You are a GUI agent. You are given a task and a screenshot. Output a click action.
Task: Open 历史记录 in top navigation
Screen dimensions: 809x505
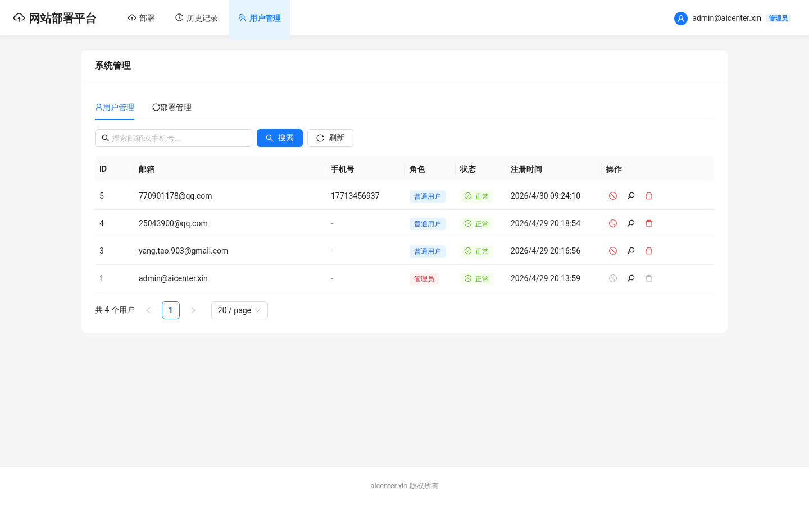[197, 18]
